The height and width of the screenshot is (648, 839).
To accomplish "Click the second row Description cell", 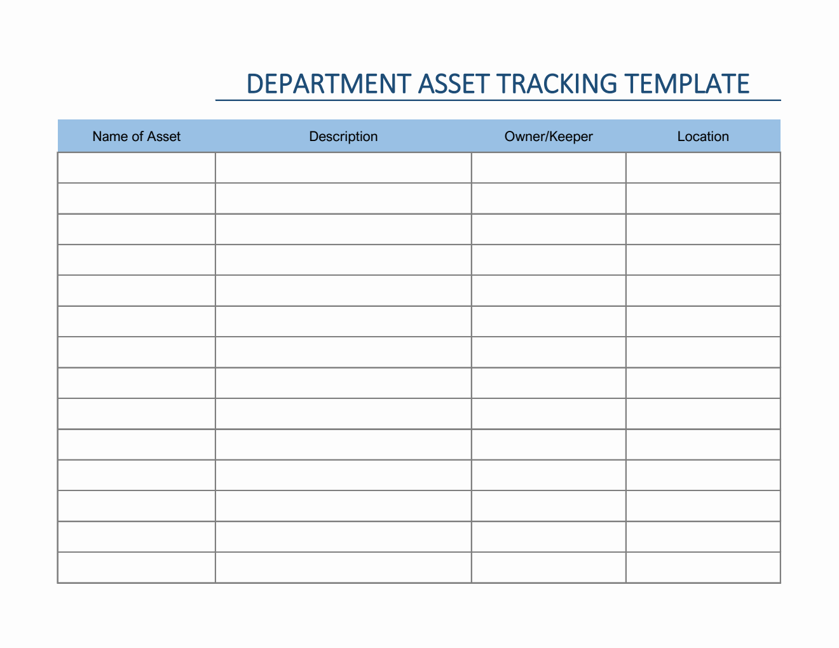I will tap(343, 198).
